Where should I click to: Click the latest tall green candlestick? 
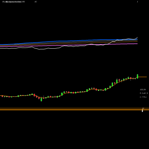[x=137, y=76]
